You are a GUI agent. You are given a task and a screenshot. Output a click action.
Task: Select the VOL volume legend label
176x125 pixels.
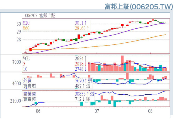coord(27,58)
